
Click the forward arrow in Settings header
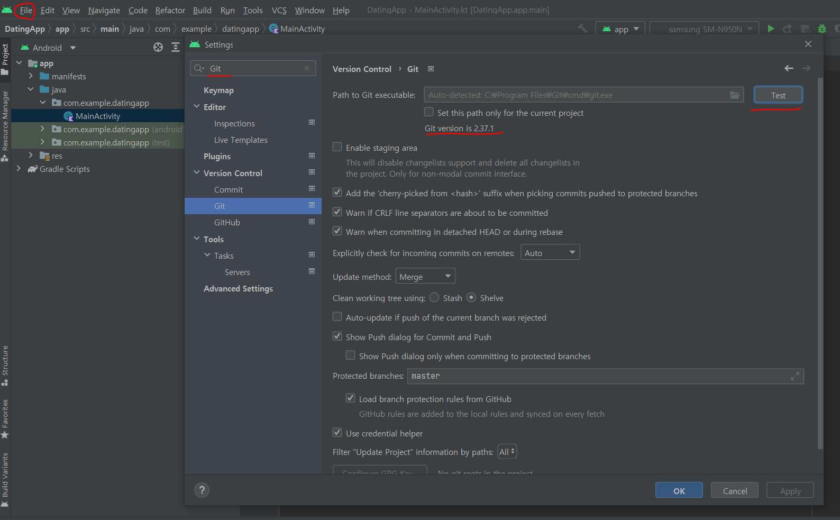(x=806, y=68)
